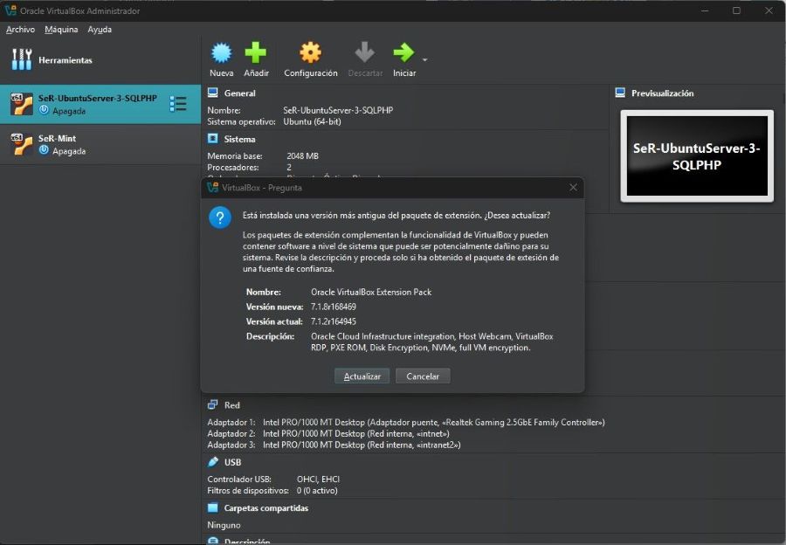786x545 pixels.
Task: Open the Archivo menu
Action: 21,30
